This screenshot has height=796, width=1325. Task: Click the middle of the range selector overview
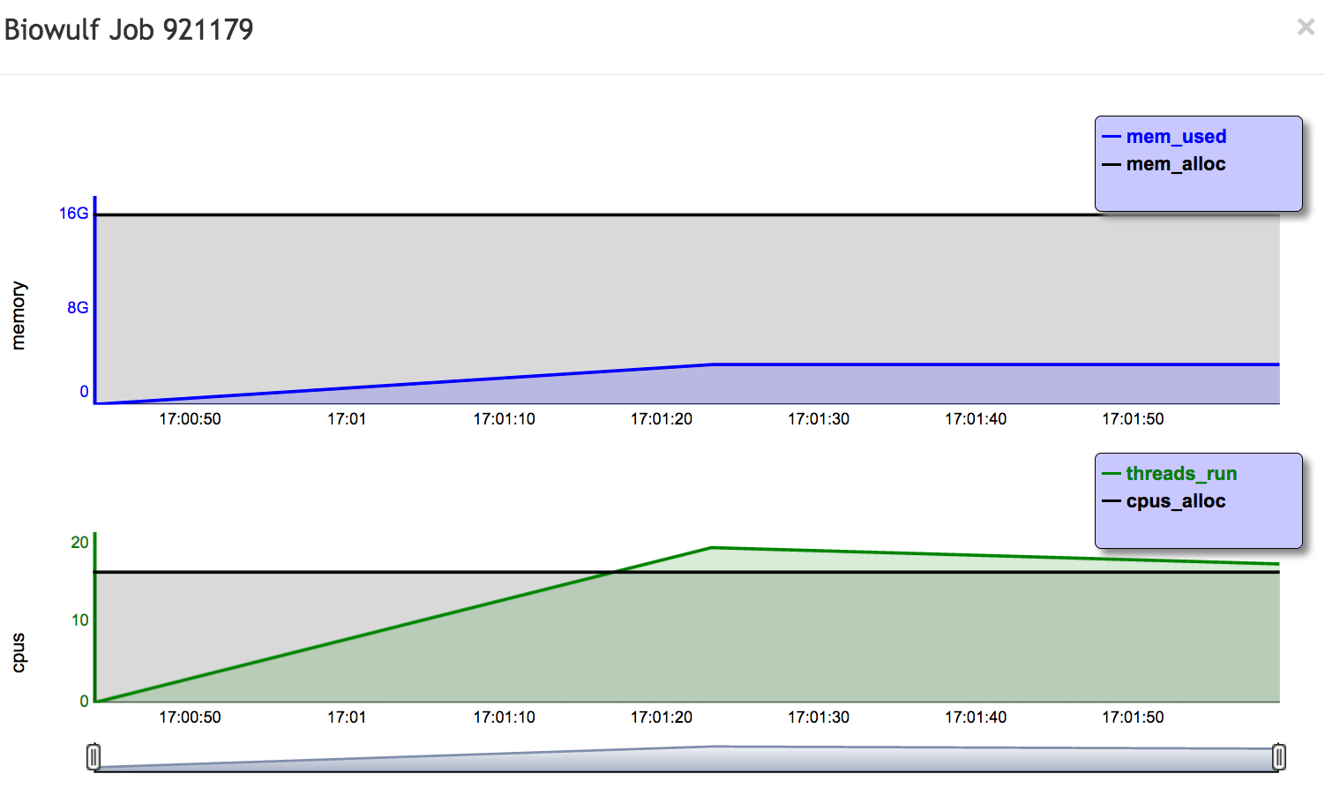coord(686,759)
